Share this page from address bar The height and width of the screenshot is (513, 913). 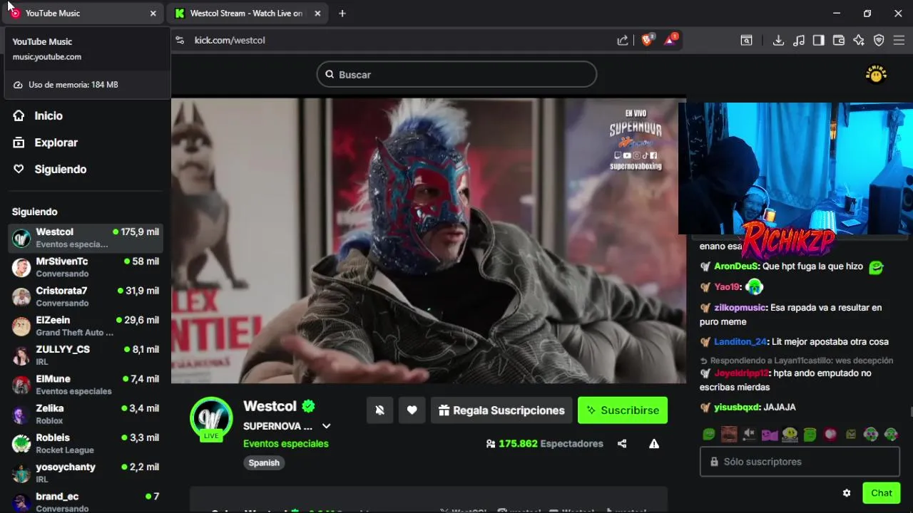point(623,40)
